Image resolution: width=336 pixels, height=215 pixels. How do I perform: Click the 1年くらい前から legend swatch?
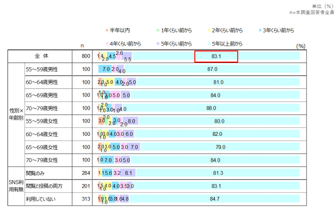point(158,30)
